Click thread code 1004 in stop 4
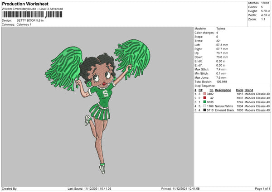Viewport: 272px width, 192px height. [x=240, y=106]
